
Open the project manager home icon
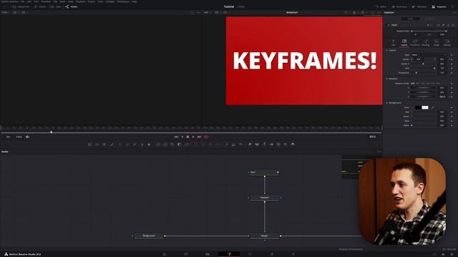(443, 254)
